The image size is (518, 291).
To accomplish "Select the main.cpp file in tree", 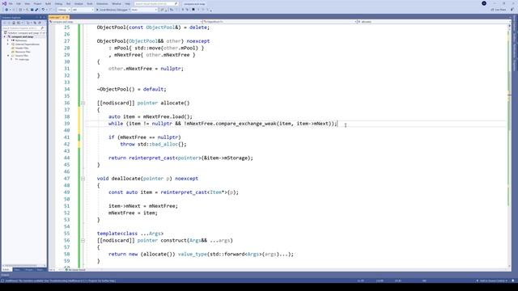I will point(22,59).
